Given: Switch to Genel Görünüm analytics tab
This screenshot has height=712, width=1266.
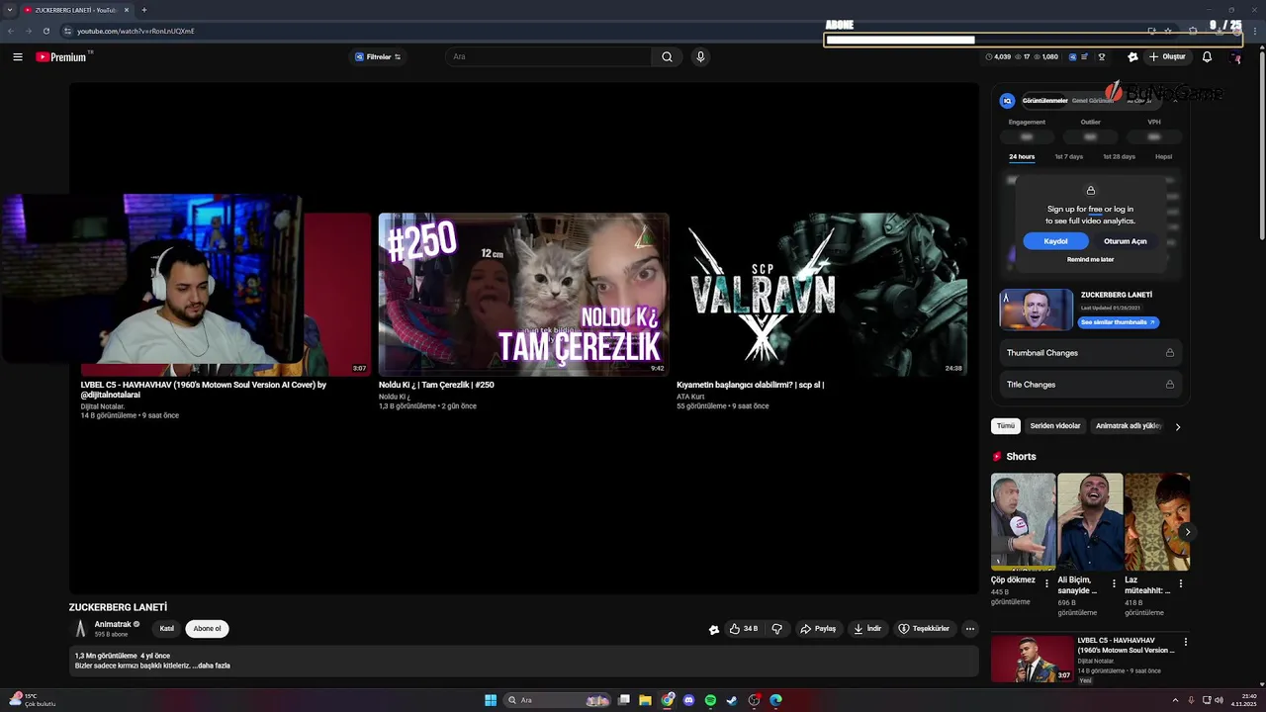Looking at the screenshot, I should click(x=1093, y=101).
